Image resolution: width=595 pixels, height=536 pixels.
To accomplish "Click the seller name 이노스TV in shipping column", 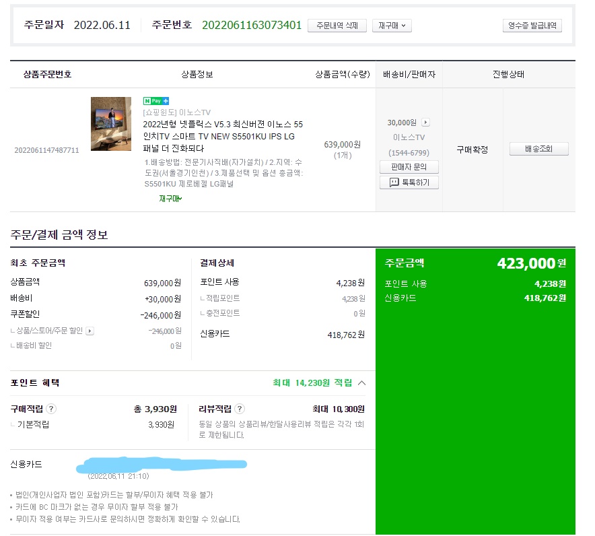I will click(x=409, y=137).
